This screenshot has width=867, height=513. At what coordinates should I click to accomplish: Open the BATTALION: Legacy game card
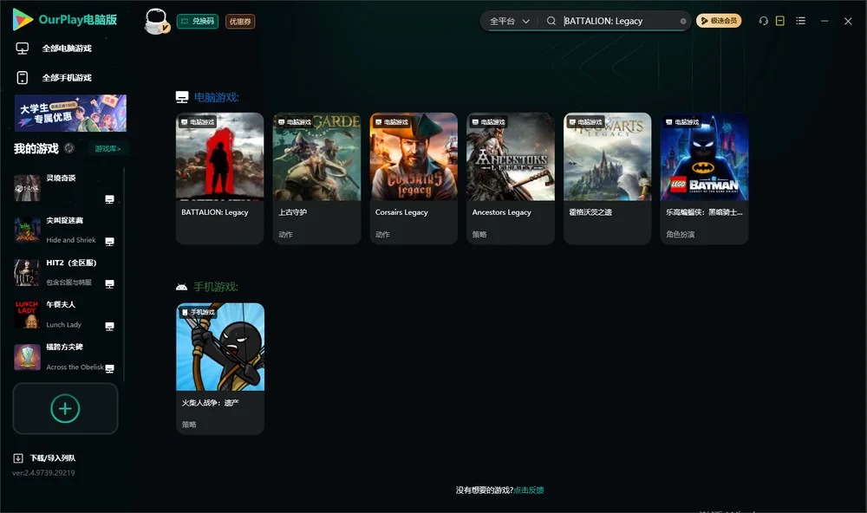(x=219, y=179)
